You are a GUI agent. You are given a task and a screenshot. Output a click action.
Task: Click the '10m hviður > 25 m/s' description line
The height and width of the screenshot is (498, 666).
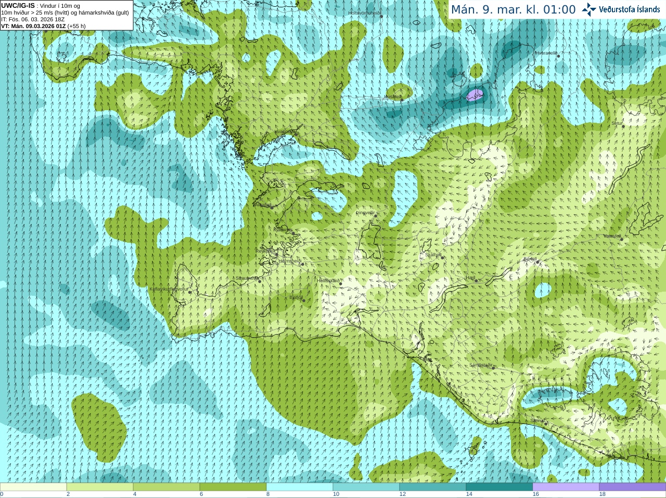point(65,12)
